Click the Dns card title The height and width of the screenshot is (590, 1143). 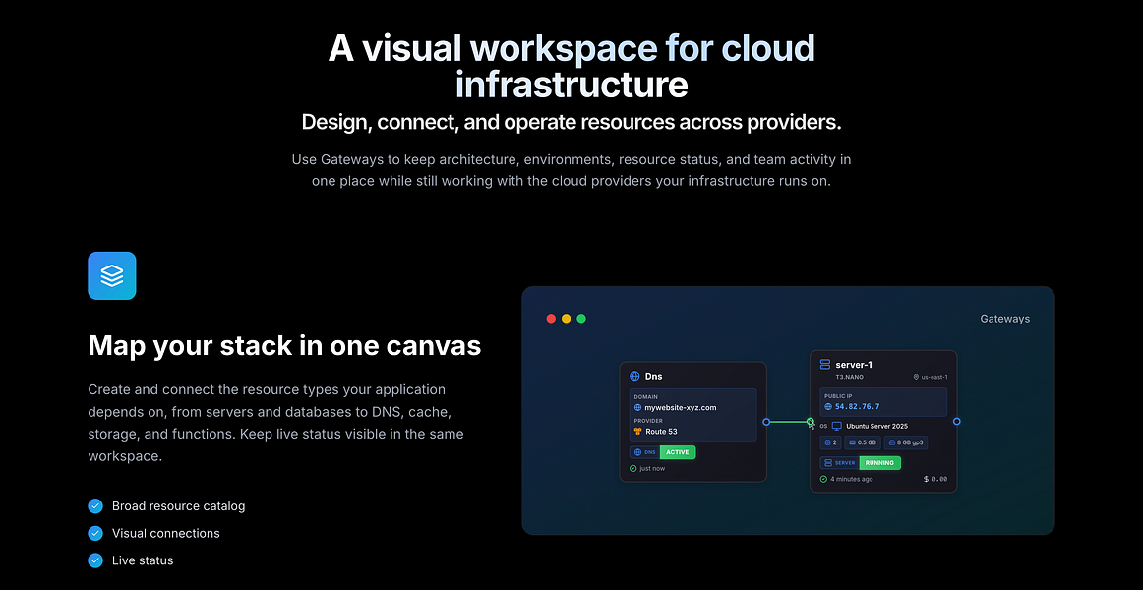click(x=654, y=376)
